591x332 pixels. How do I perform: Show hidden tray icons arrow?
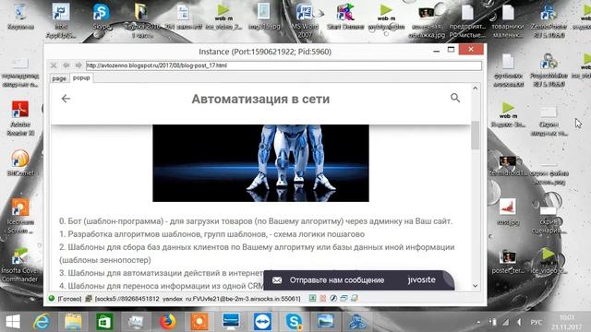click(478, 322)
